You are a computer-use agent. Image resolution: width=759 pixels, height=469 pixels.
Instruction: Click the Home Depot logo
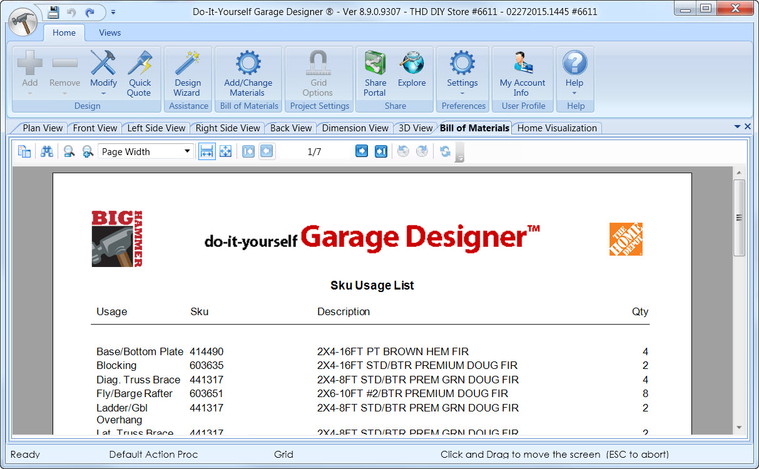pos(626,239)
